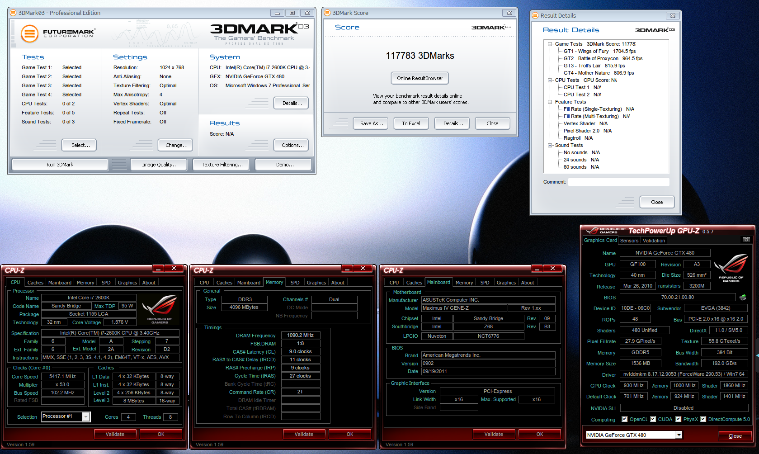Click the Maximus IV GENE-Z model field
759x454 pixels.
464,308
